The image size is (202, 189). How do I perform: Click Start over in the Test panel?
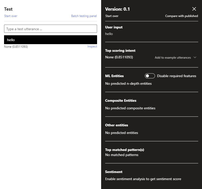pyautogui.click(x=11, y=16)
